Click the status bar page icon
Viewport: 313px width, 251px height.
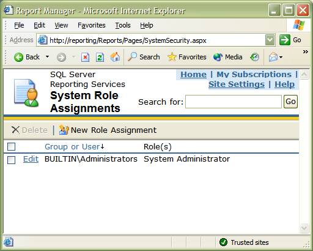pos(9,242)
